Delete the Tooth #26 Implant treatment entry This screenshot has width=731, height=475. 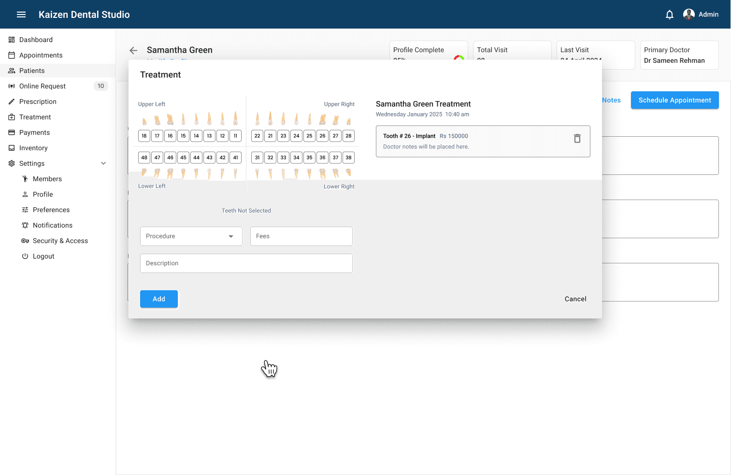click(577, 138)
